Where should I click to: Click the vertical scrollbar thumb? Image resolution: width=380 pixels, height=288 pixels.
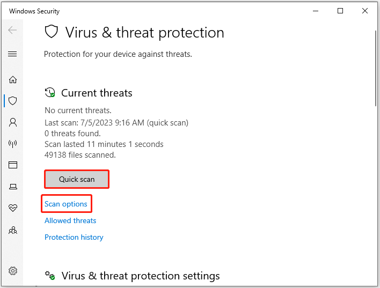(x=376, y=68)
